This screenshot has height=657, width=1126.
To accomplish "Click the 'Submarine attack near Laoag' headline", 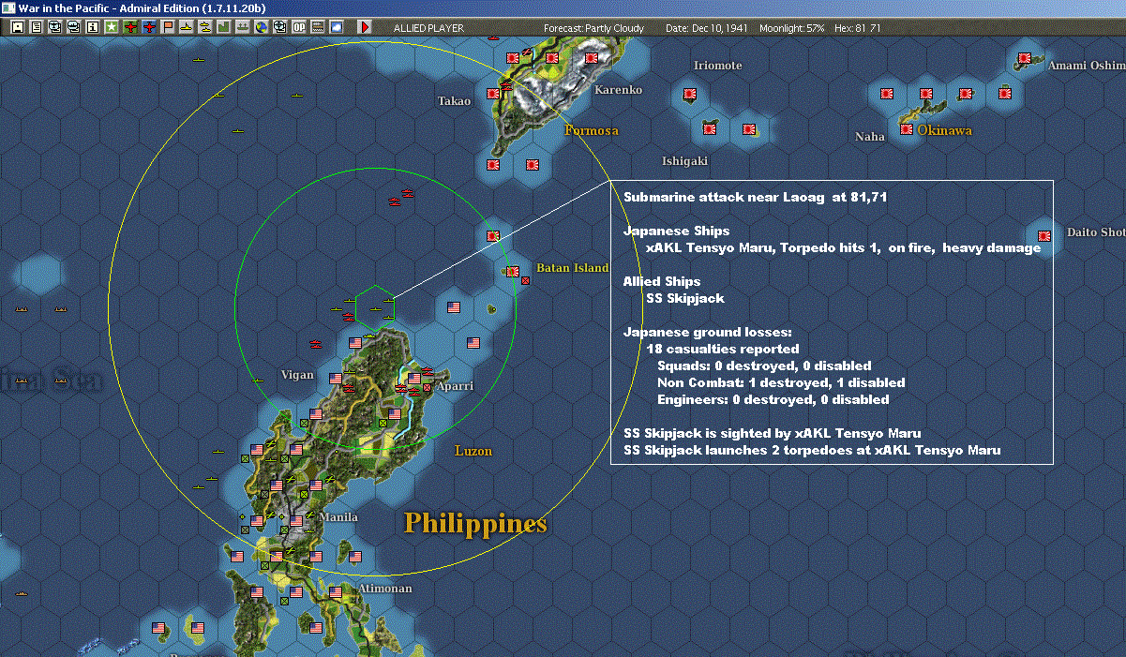I will coord(756,197).
